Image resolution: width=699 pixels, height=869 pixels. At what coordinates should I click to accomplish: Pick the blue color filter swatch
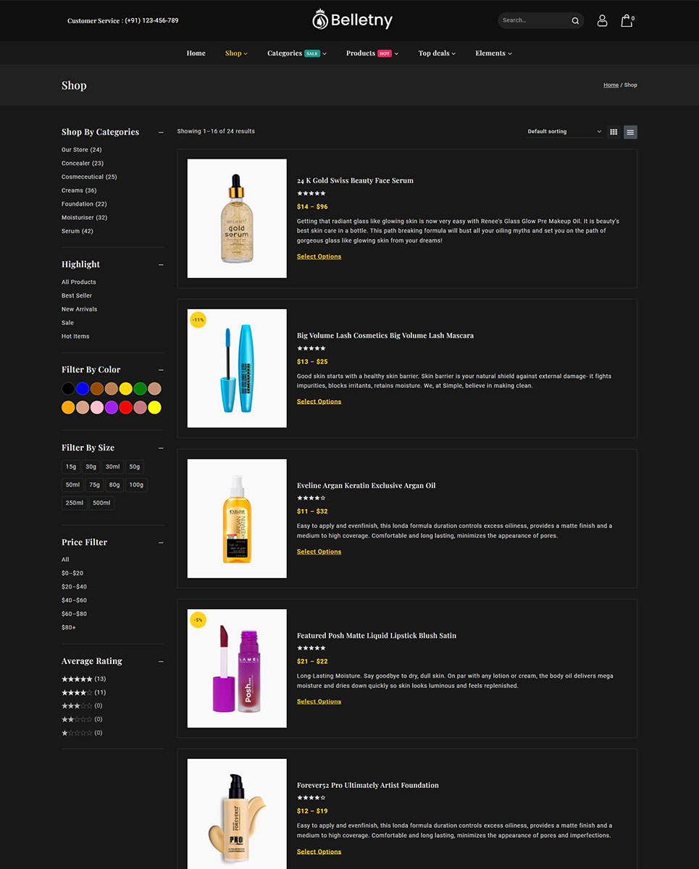(83, 389)
